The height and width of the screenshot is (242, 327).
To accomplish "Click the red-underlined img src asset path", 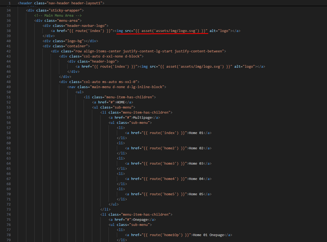I will [x=166, y=31].
